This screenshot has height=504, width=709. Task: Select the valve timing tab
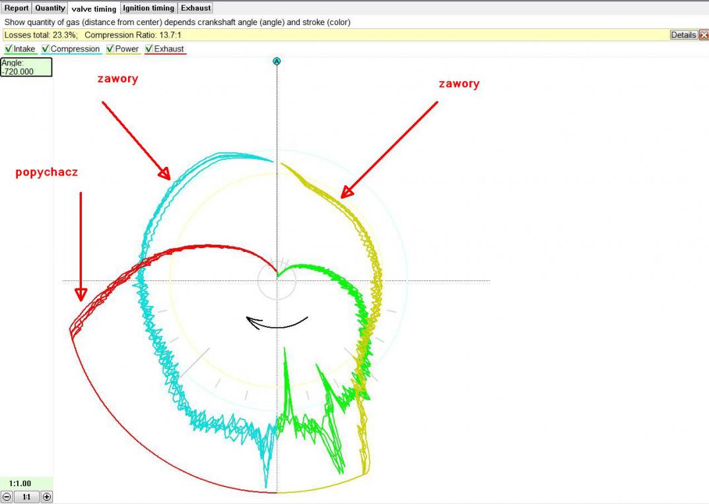pyautogui.click(x=94, y=9)
